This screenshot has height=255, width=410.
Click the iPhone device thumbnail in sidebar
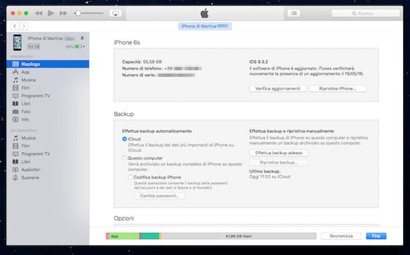(17, 42)
